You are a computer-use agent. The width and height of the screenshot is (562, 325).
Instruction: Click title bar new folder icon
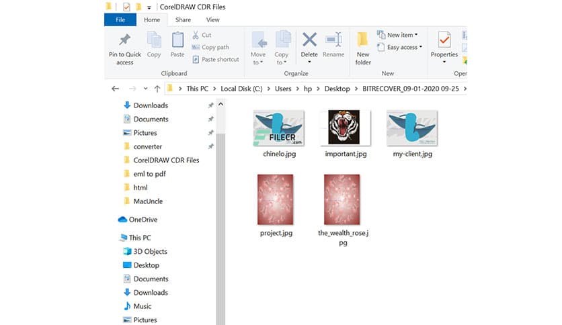tap(138, 7)
